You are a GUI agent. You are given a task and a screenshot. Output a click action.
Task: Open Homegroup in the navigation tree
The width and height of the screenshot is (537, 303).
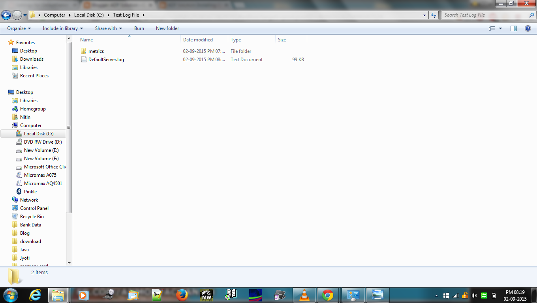coord(33,109)
